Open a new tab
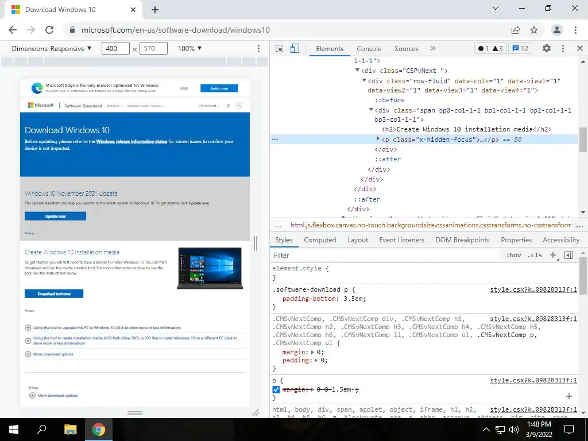 (x=155, y=10)
